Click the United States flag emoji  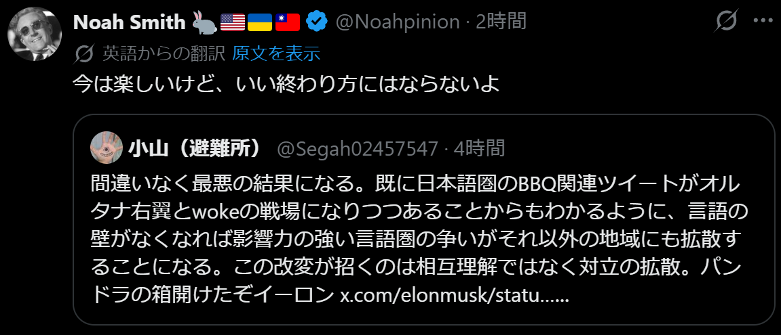coord(233,22)
